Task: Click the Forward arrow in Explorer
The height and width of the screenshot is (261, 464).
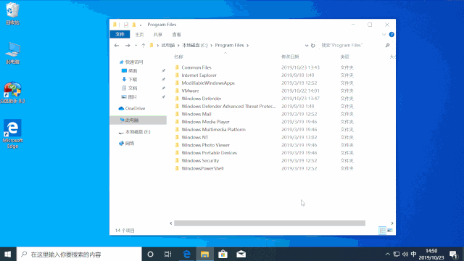Action: (x=128, y=45)
